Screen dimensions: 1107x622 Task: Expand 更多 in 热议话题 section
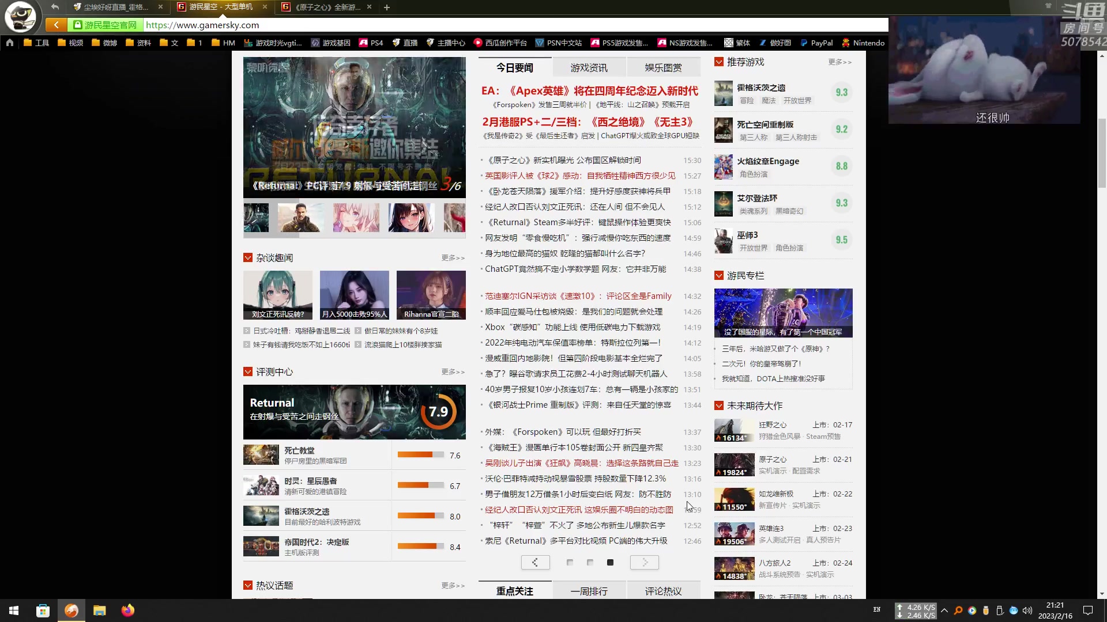pyautogui.click(x=453, y=585)
